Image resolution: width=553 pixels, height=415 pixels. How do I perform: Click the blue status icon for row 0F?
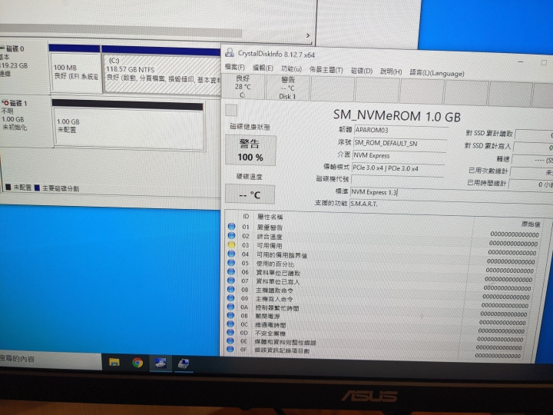click(230, 349)
